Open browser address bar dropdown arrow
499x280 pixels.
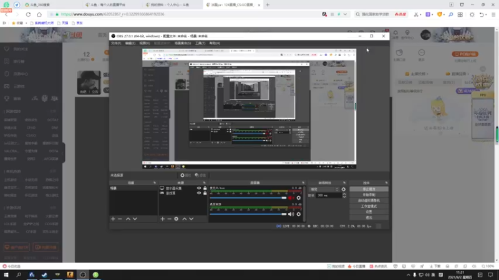point(345,14)
